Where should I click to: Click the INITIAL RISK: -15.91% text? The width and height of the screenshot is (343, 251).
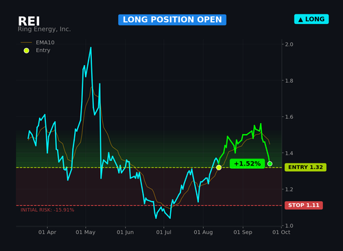click(47, 210)
